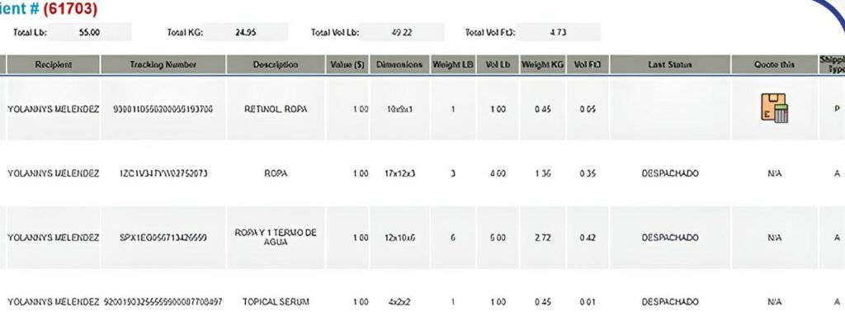Screen dimensions: 845x326
Task: Click the 0.42 Vol Ft3 cell
Action: (588, 238)
